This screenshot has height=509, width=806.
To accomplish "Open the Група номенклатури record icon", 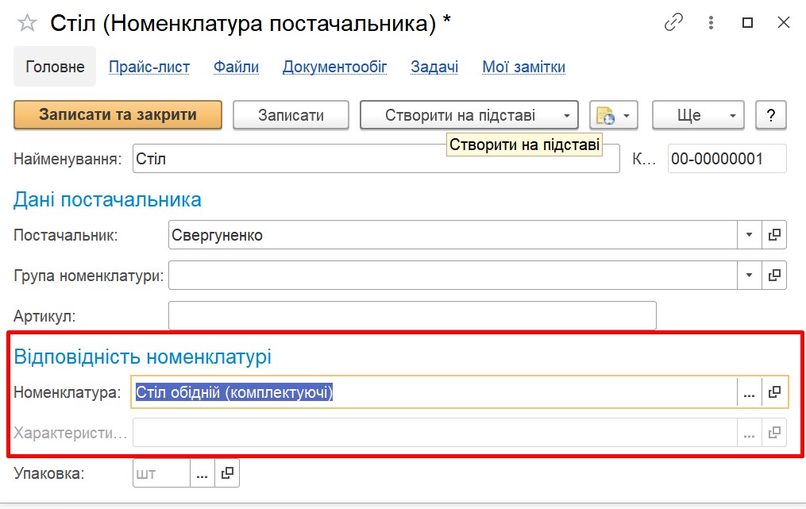I will (774, 276).
